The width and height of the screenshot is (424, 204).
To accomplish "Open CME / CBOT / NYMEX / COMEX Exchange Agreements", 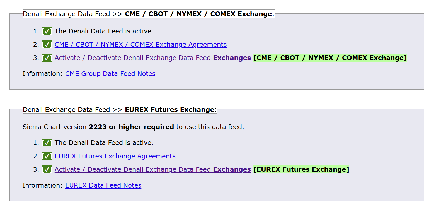I will click(x=140, y=45).
